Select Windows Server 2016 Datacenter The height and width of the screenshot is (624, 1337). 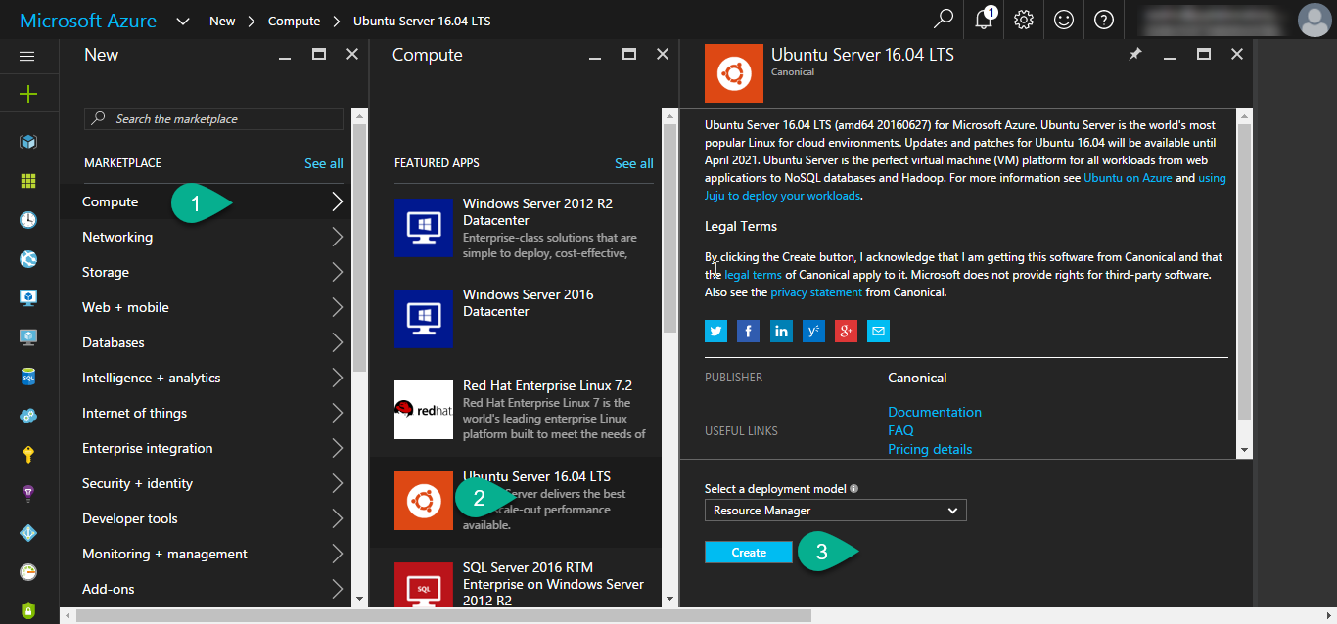pyautogui.click(x=523, y=318)
